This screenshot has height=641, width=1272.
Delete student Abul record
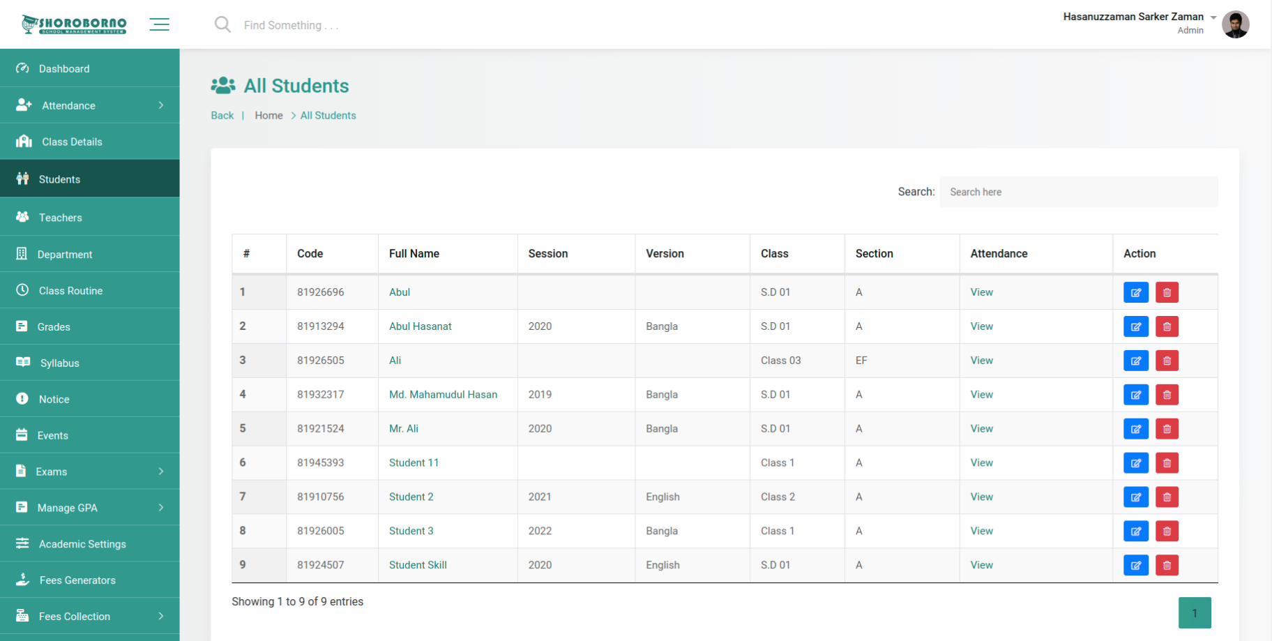pos(1167,292)
